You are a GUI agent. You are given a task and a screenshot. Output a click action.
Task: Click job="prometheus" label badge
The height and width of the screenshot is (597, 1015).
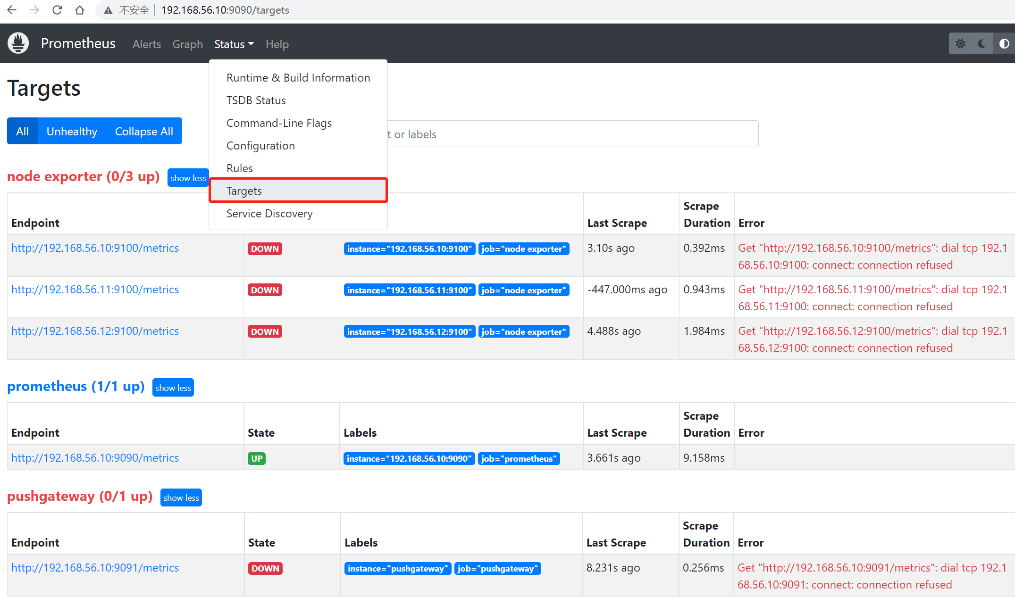(519, 458)
